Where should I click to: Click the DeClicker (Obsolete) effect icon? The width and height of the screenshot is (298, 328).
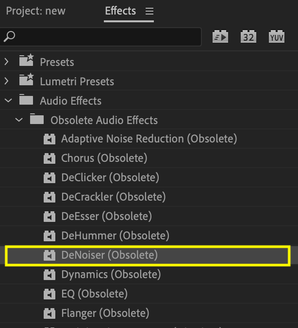pyautogui.click(x=50, y=178)
